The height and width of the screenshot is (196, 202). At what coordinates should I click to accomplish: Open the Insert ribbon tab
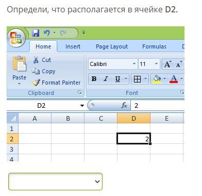click(73, 46)
